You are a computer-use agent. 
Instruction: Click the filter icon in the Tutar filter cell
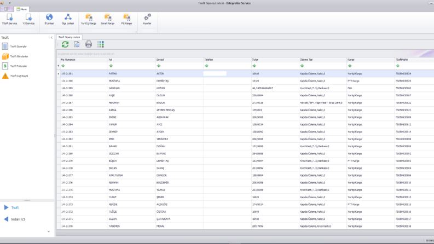point(254,66)
